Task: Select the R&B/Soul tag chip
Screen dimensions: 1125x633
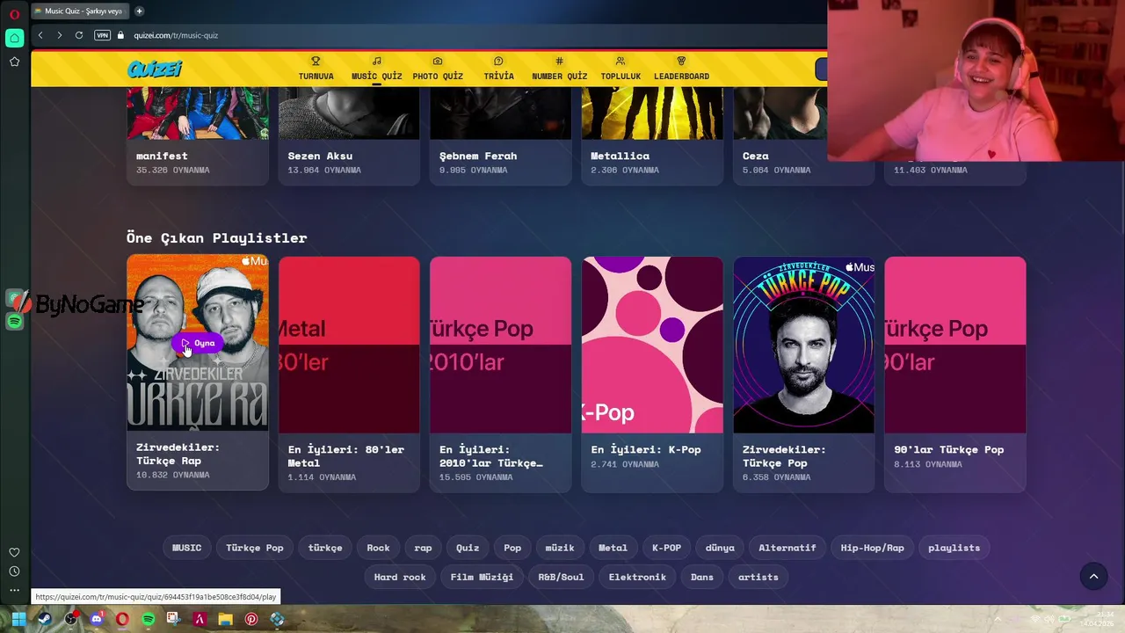Action: 561,577
